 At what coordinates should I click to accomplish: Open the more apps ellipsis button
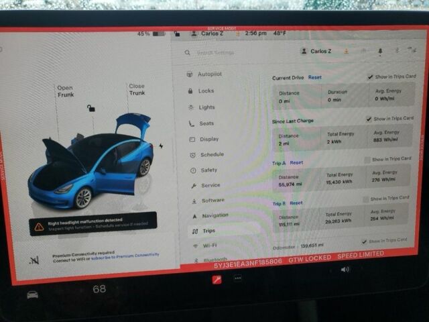[x=238, y=278]
